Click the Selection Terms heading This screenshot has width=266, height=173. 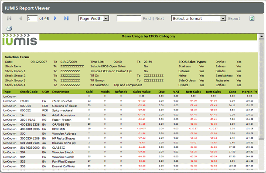click(x=17, y=57)
